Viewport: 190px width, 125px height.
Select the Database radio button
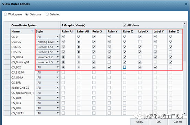(27, 14)
